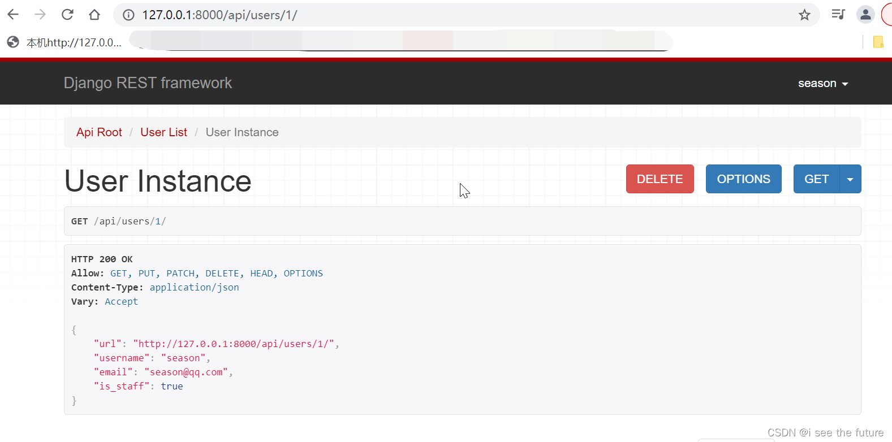
Task: Select the GET /api/users/1/ request line
Action: click(x=119, y=221)
